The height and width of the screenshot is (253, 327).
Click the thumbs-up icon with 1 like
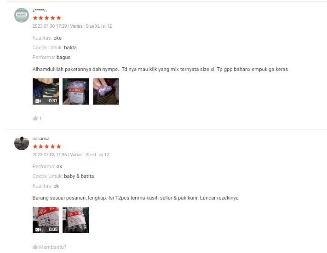[35, 118]
